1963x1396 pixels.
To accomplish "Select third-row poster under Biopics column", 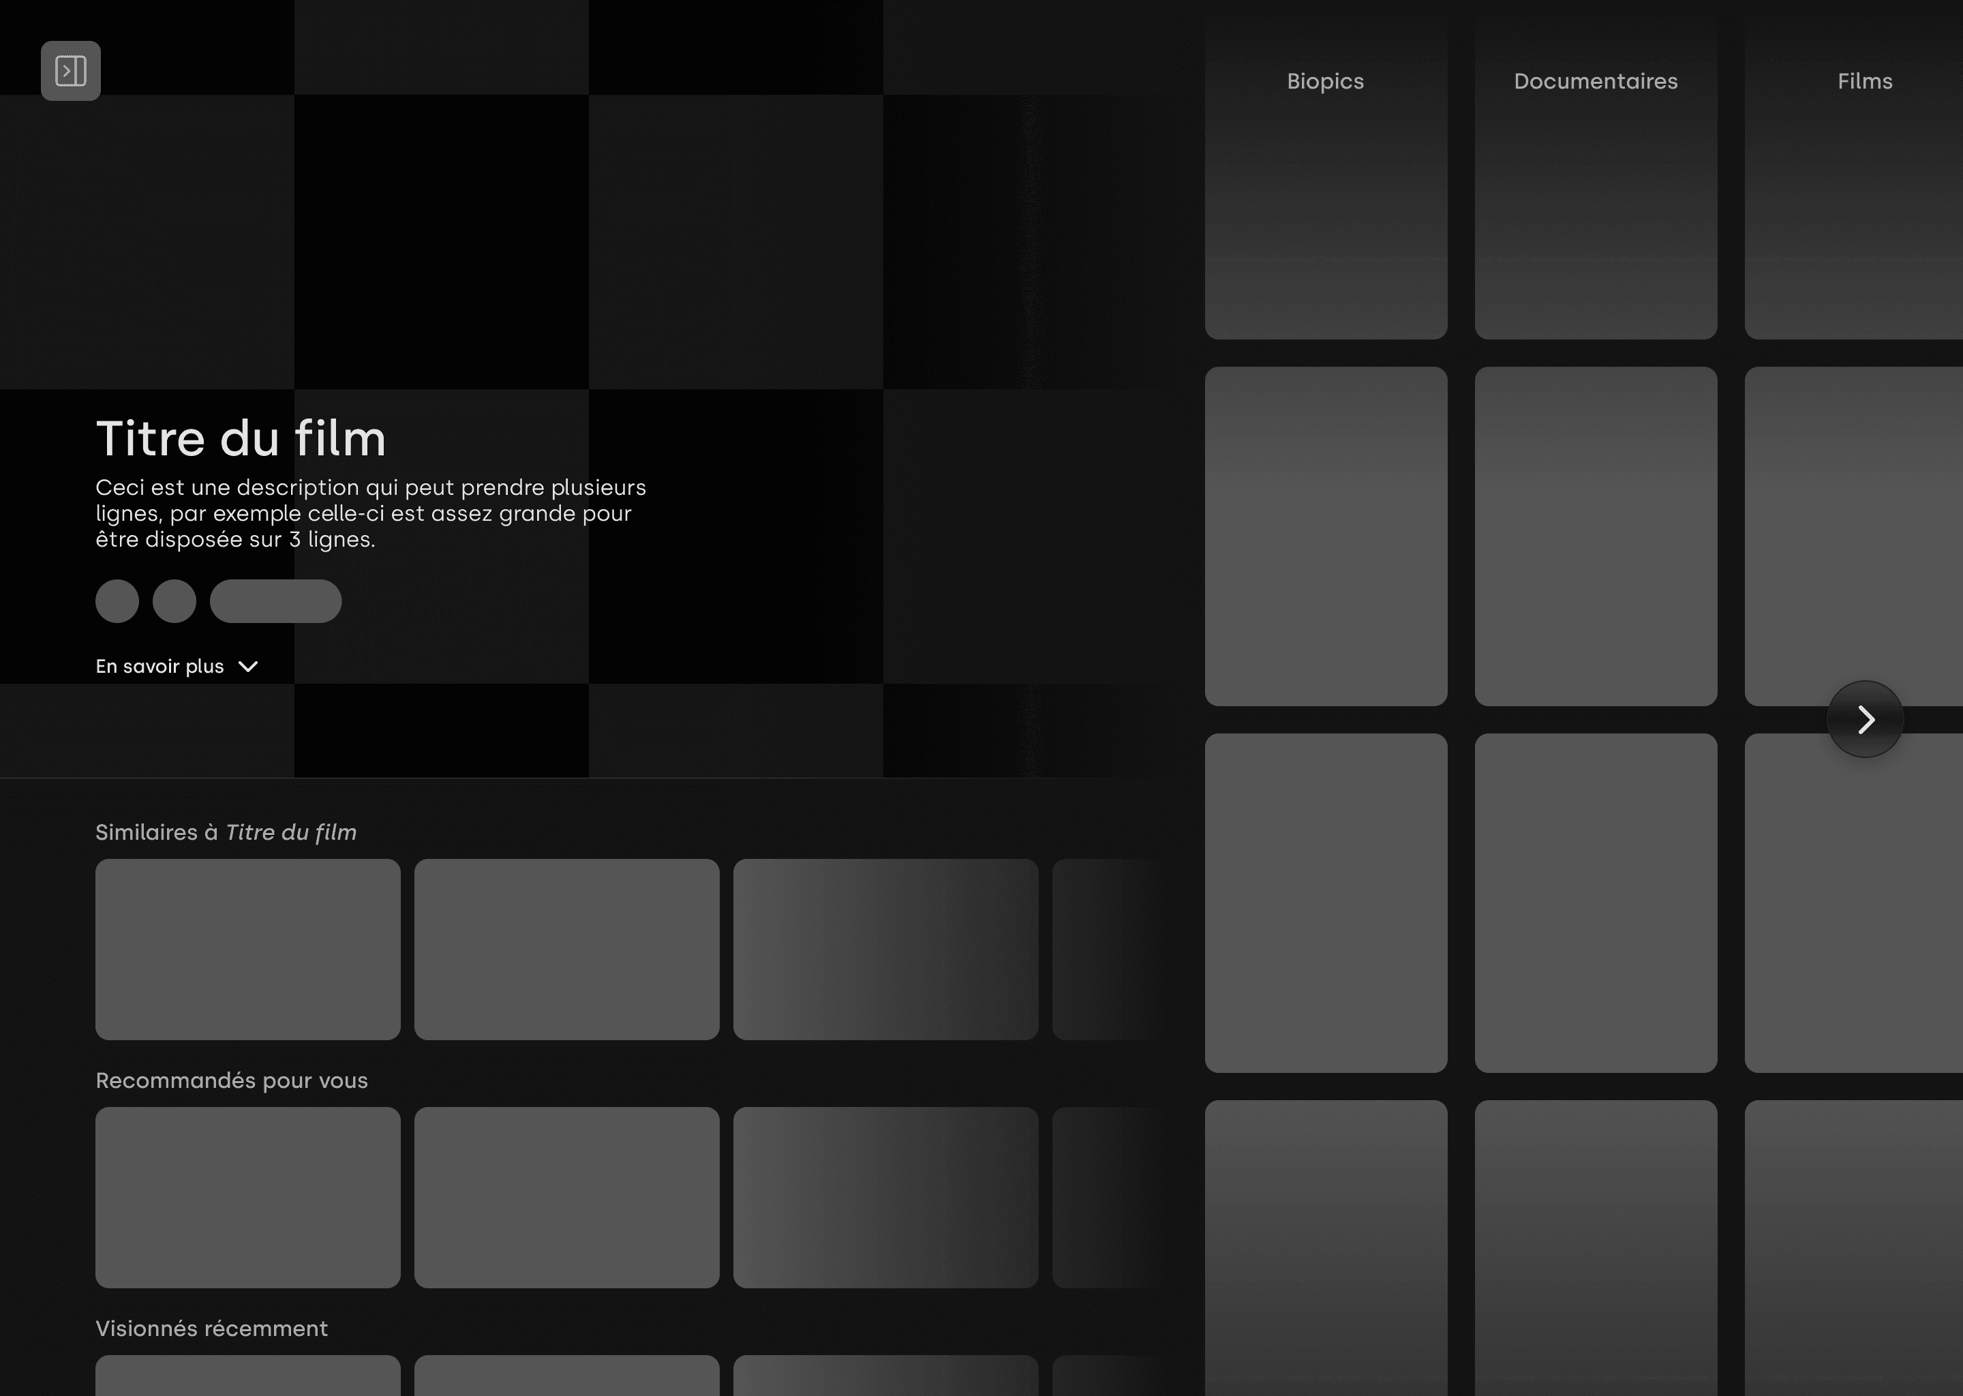I will coord(1325,902).
